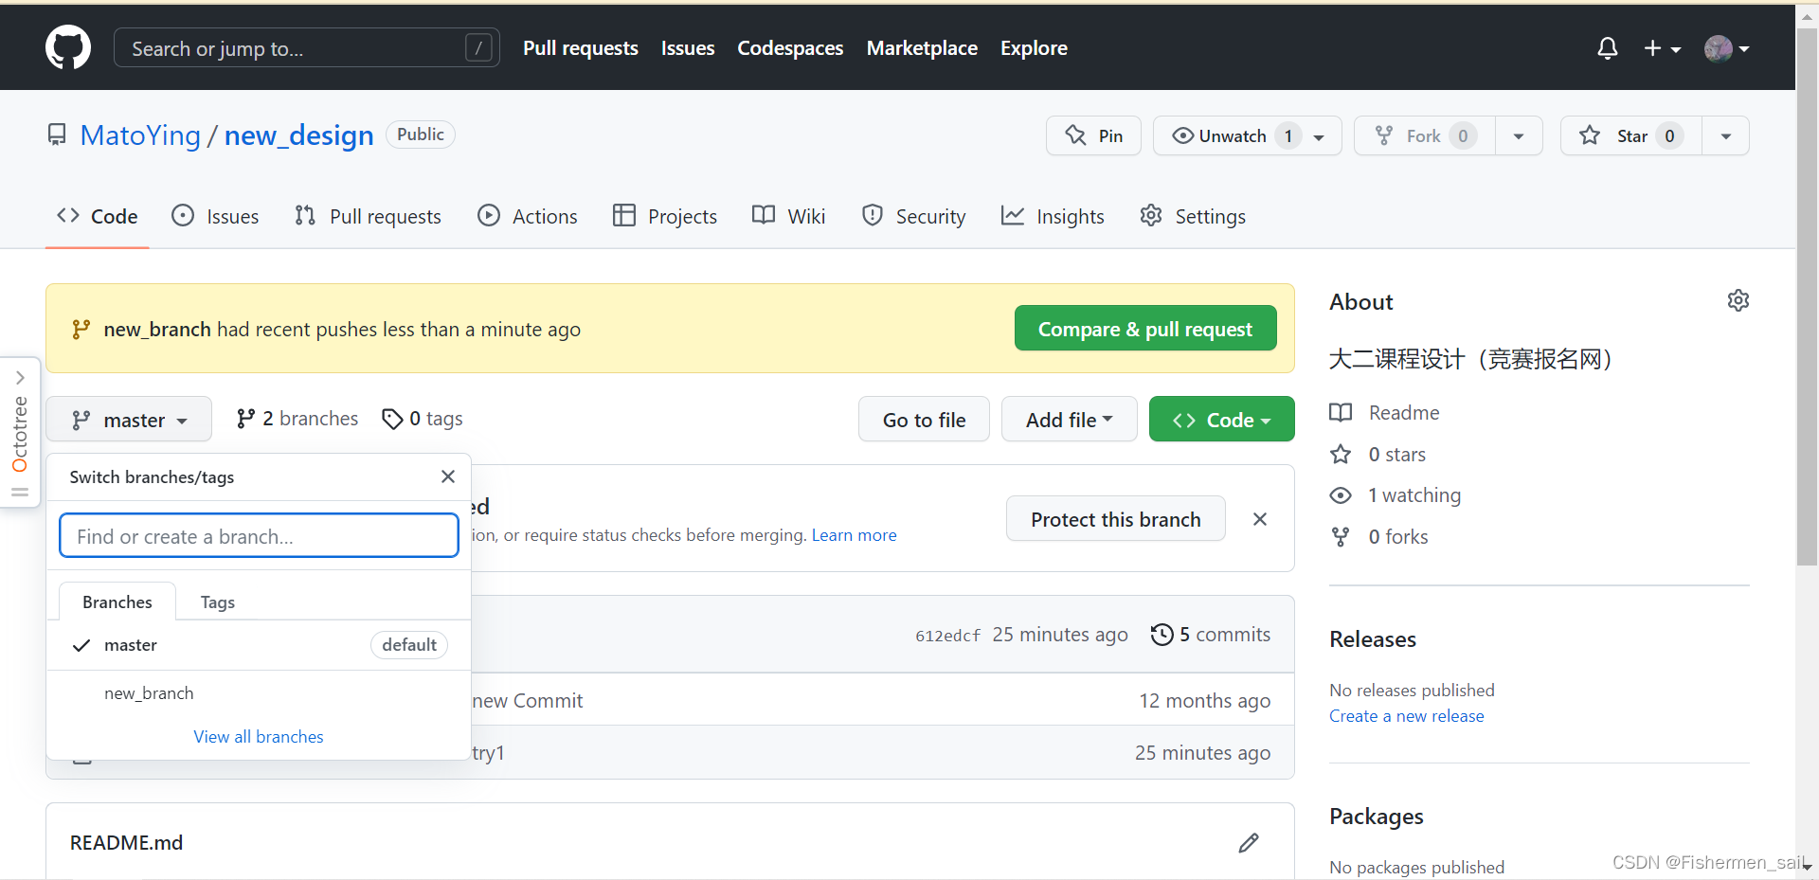Toggle Unwatch for this repository

[1232, 136]
